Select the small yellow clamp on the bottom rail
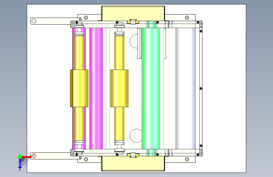This screenshot has height=177, width=273. point(133,155)
